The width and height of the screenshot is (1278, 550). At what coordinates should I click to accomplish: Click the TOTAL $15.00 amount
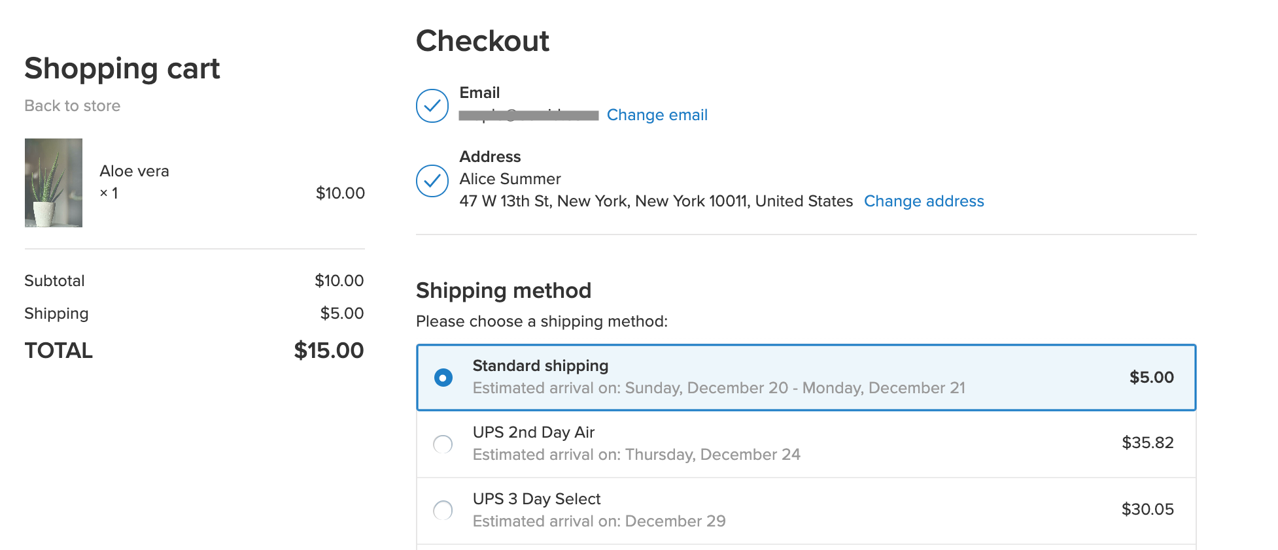pyautogui.click(x=329, y=351)
